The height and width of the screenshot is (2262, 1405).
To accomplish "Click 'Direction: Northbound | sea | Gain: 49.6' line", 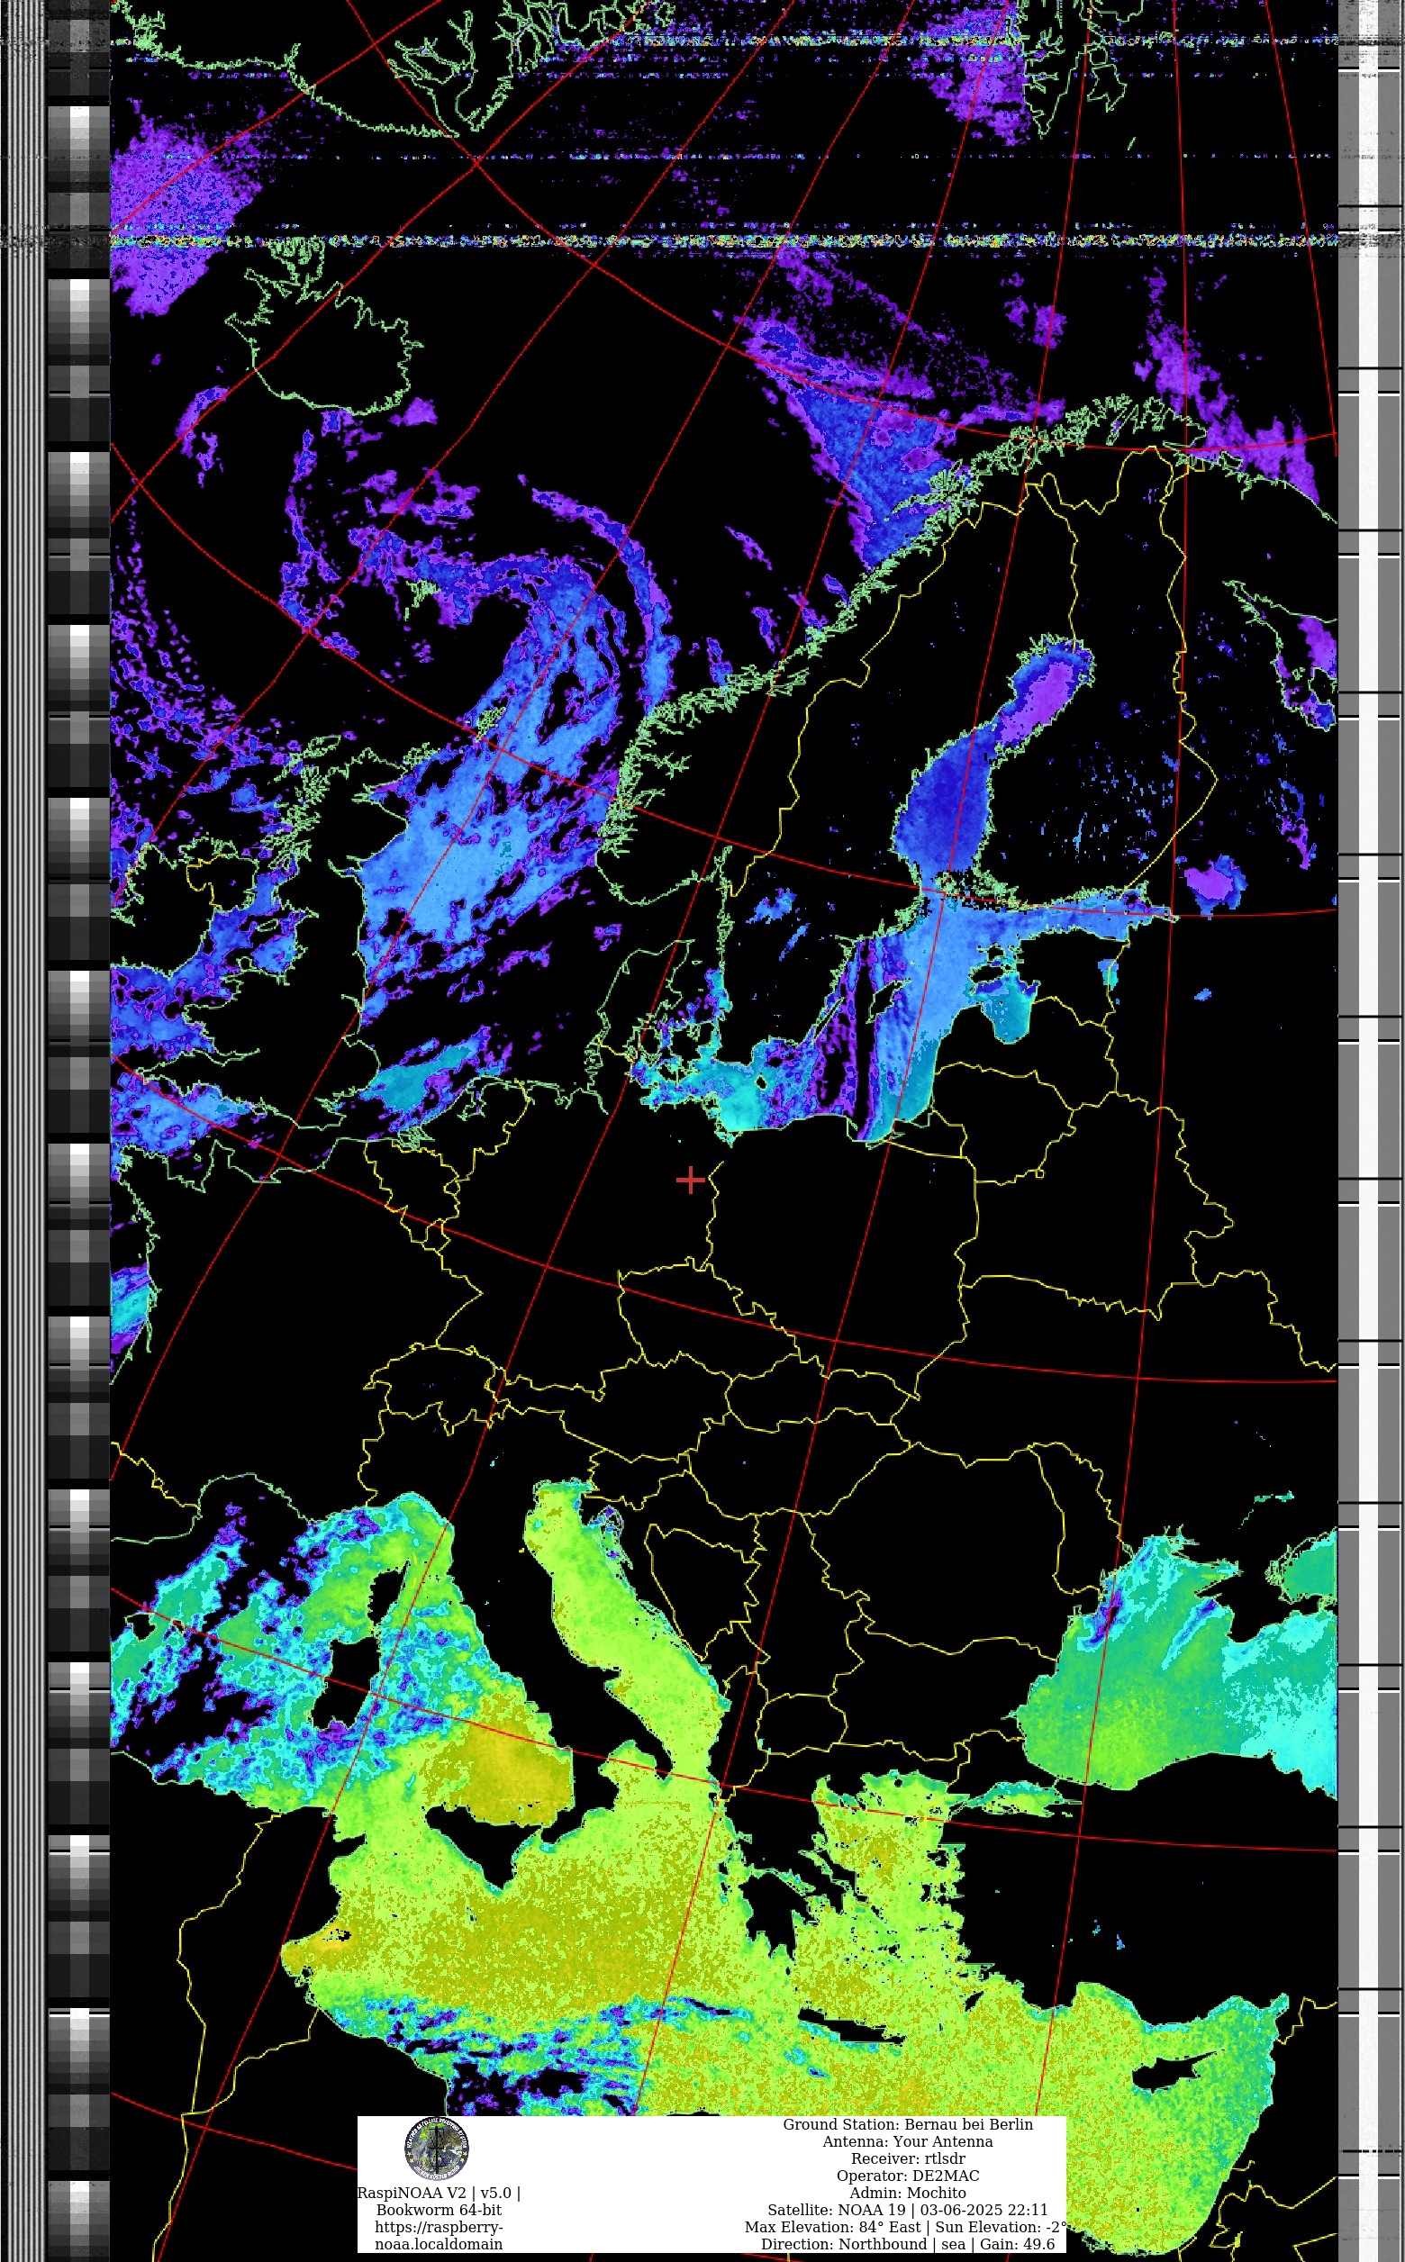I will 908,2244.
